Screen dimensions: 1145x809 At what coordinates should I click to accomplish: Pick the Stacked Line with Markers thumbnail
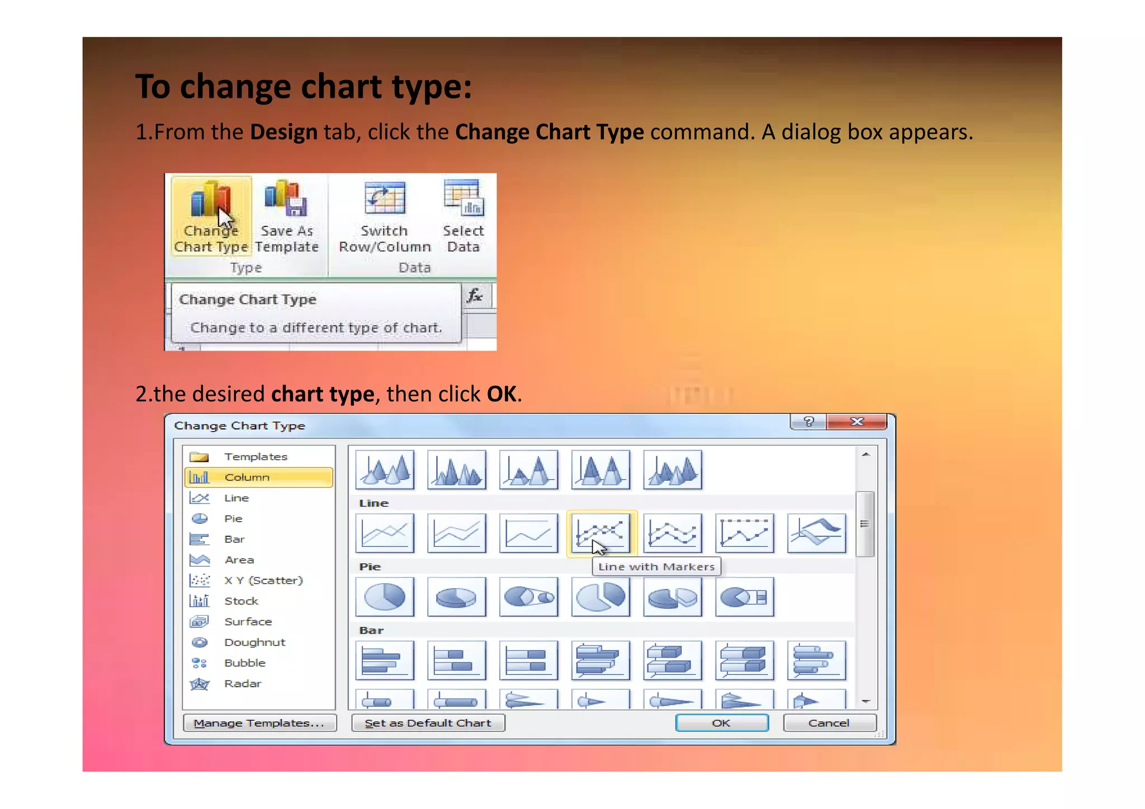pyautogui.click(x=673, y=533)
